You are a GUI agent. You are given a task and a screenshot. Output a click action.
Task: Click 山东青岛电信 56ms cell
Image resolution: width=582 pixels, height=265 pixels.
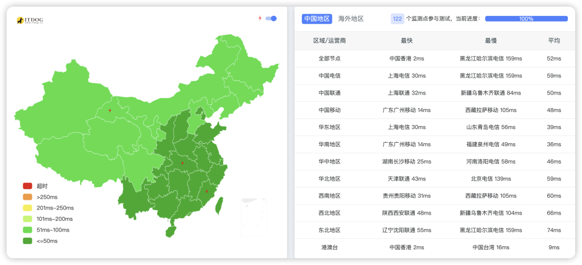490,127
